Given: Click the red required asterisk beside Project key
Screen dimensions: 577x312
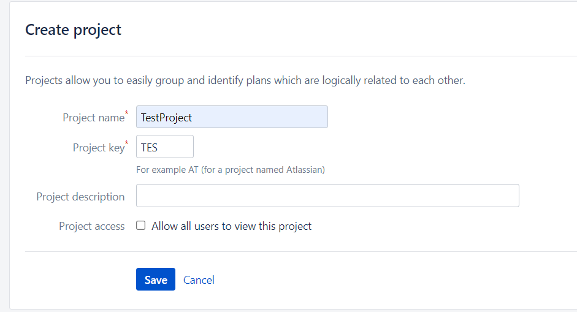Looking at the screenshot, I should [126, 142].
